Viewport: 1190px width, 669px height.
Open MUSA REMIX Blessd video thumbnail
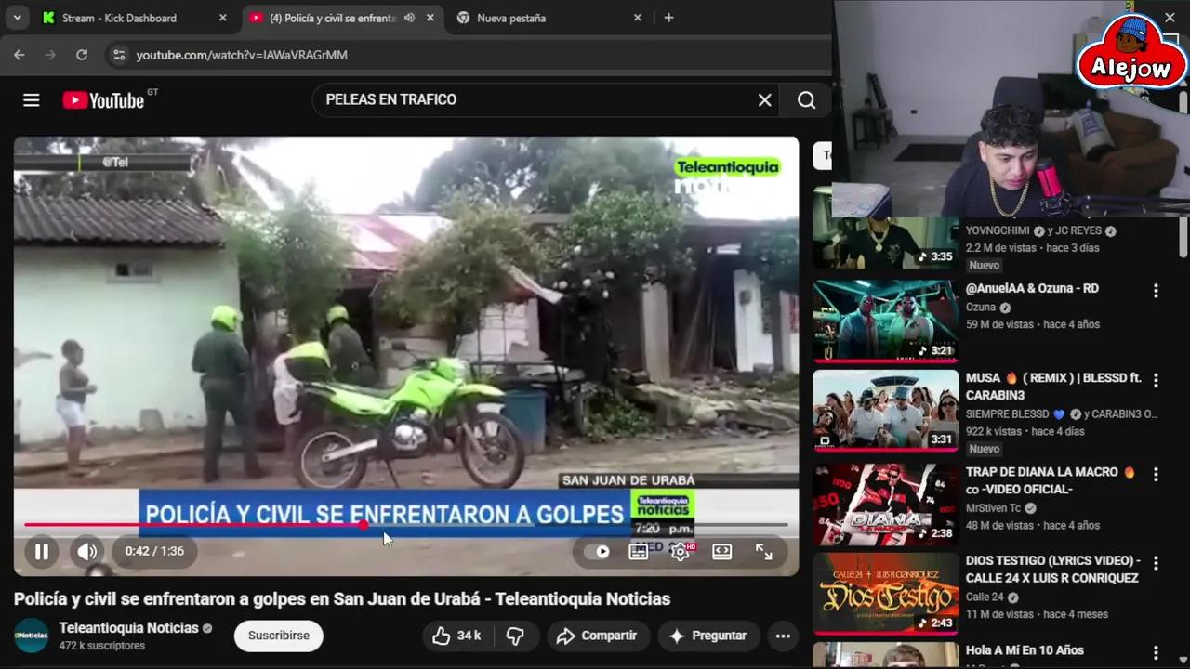(885, 411)
